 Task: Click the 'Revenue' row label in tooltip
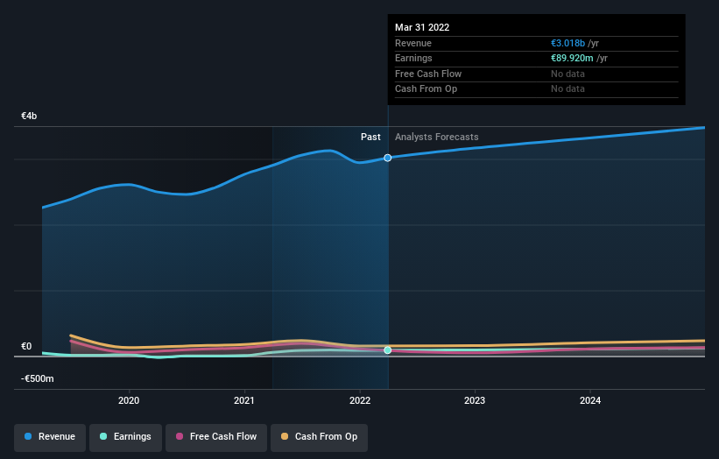(413, 43)
